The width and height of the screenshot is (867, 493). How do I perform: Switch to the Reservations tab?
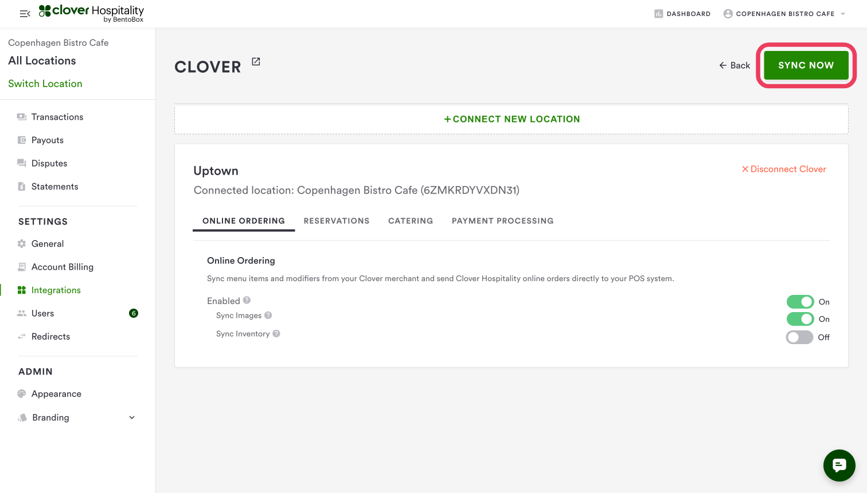[337, 221]
